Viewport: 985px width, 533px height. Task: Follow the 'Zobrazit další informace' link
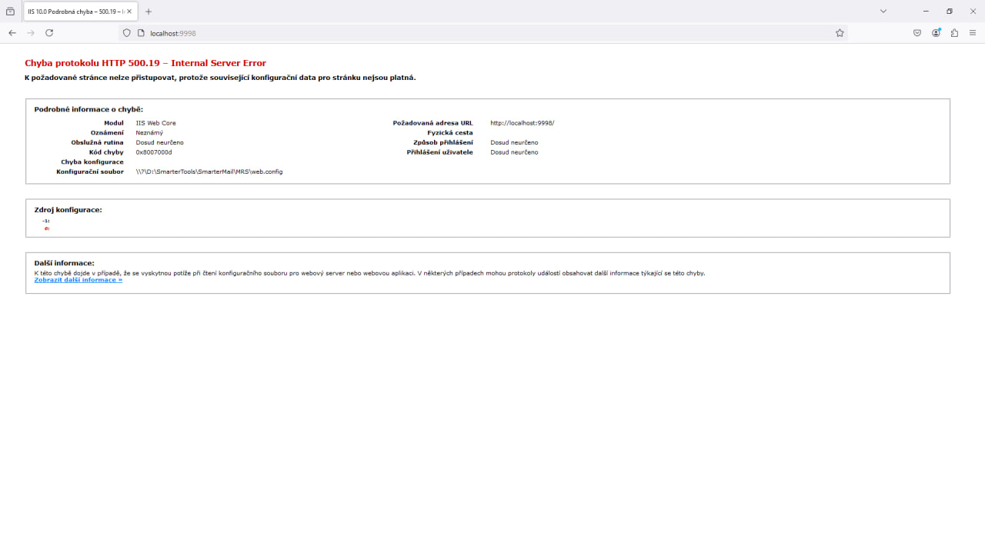pos(78,280)
